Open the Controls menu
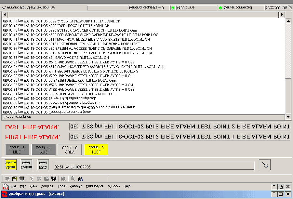 point(47,186)
